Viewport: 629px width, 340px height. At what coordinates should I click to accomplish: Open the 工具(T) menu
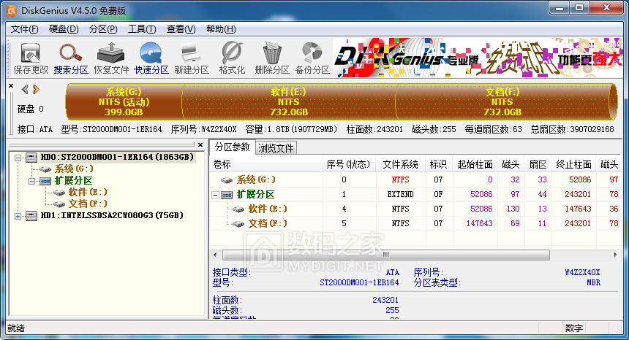pos(141,29)
